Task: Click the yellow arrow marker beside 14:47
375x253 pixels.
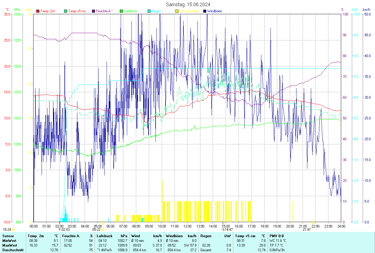Action: click(223, 230)
